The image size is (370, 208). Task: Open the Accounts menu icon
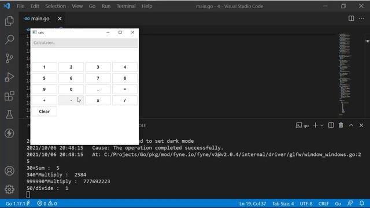pyautogui.click(x=9, y=171)
